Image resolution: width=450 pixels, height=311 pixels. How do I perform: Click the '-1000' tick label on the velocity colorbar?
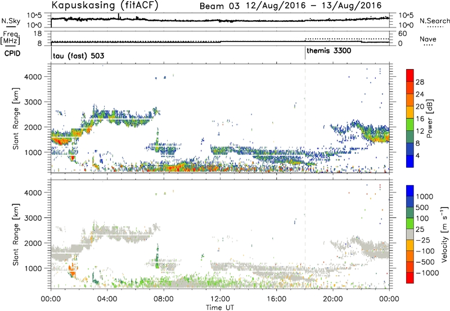pyautogui.click(x=427, y=273)
